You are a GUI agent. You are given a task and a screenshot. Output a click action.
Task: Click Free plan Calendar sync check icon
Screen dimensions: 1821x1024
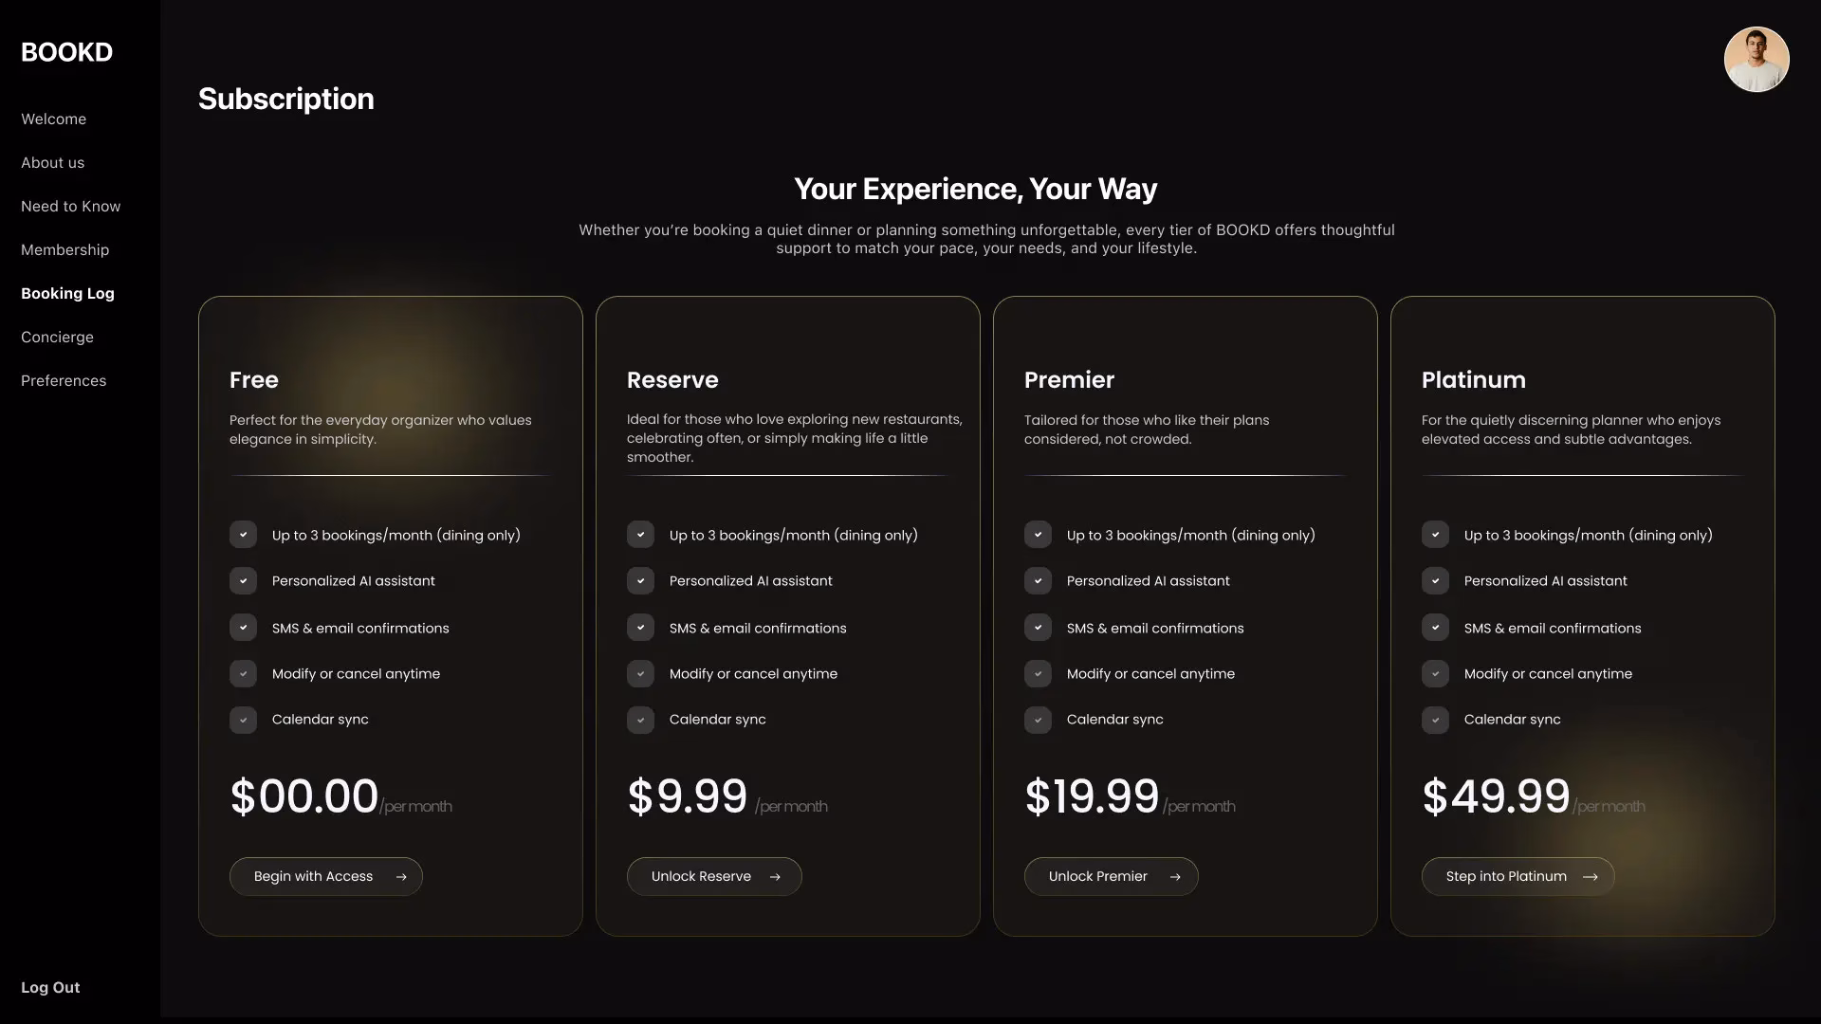click(243, 720)
